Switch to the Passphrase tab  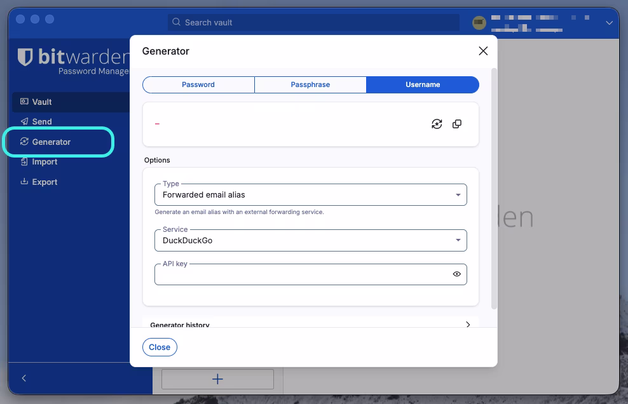coord(310,84)
